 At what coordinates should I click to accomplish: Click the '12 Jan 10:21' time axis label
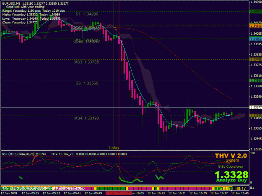point(177,193)
